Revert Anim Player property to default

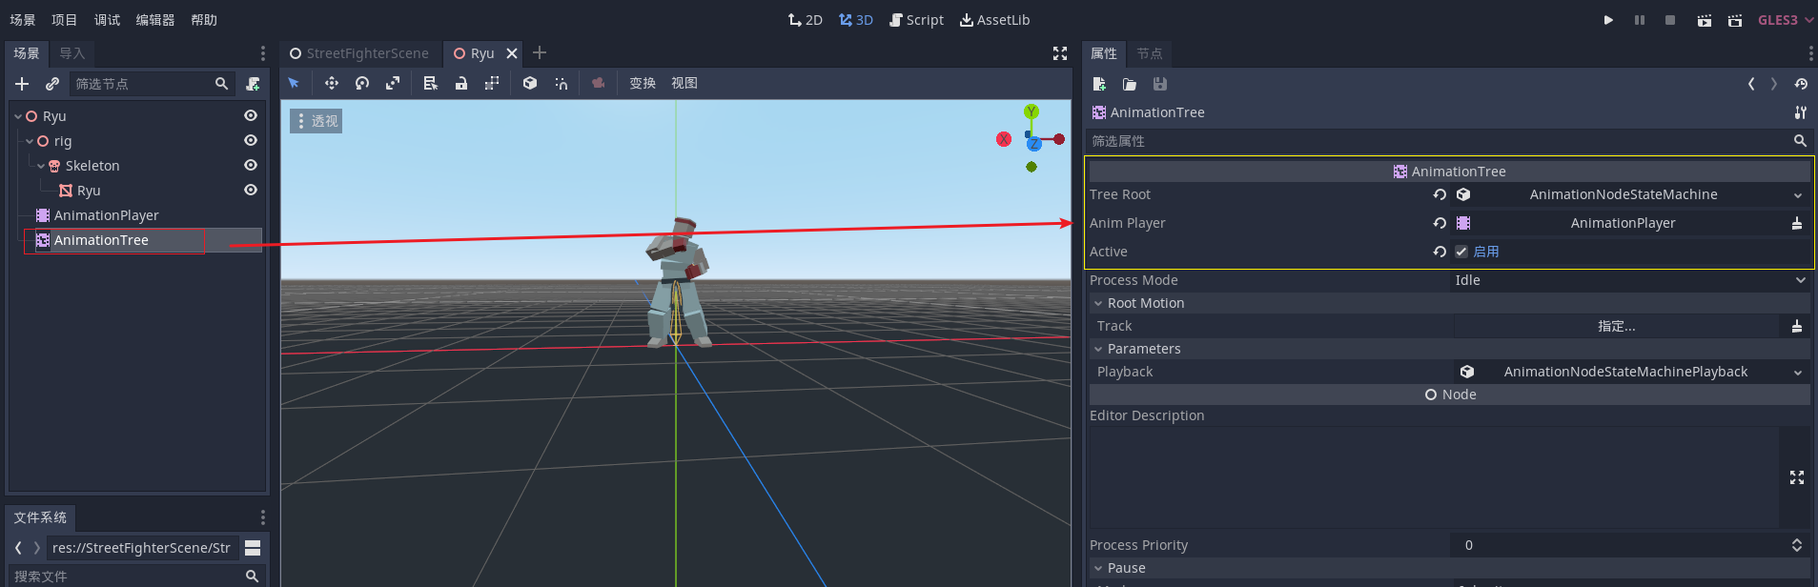coord(1440,223)
